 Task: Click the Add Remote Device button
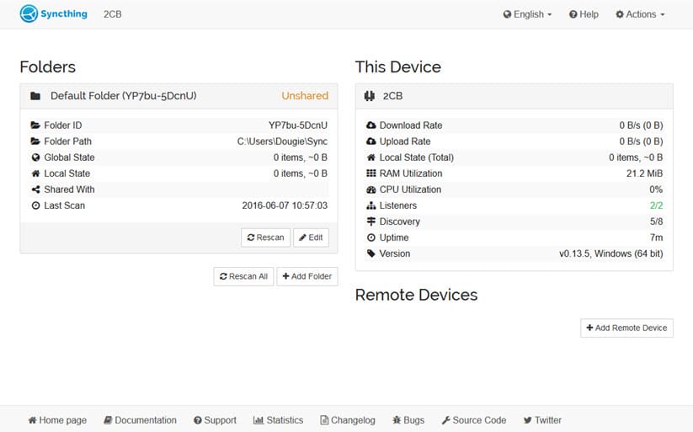(626, 328)
